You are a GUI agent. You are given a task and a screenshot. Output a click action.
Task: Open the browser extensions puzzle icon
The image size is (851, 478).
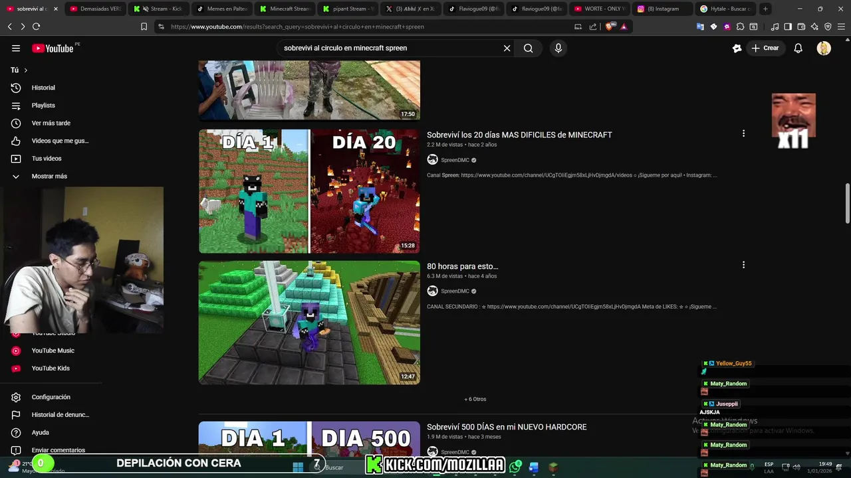coord(740,27)
